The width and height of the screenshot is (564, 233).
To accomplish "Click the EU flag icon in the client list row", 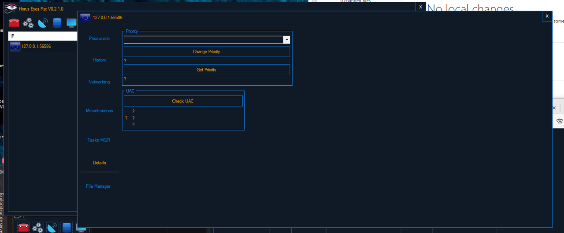I will 15,46.
